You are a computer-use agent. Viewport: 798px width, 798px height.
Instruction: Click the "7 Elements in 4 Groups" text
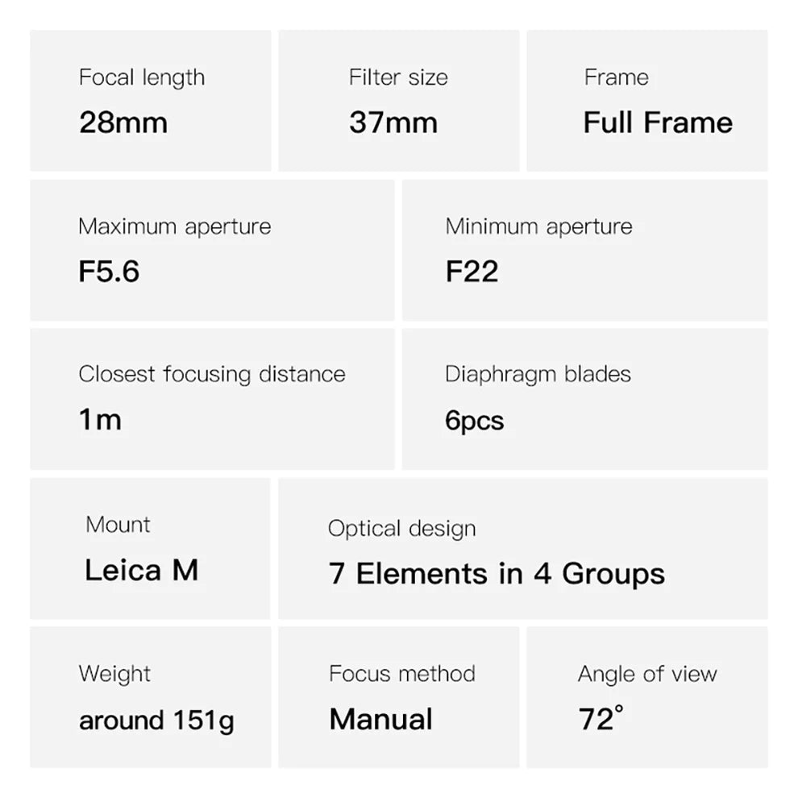(x=497, y=574)
